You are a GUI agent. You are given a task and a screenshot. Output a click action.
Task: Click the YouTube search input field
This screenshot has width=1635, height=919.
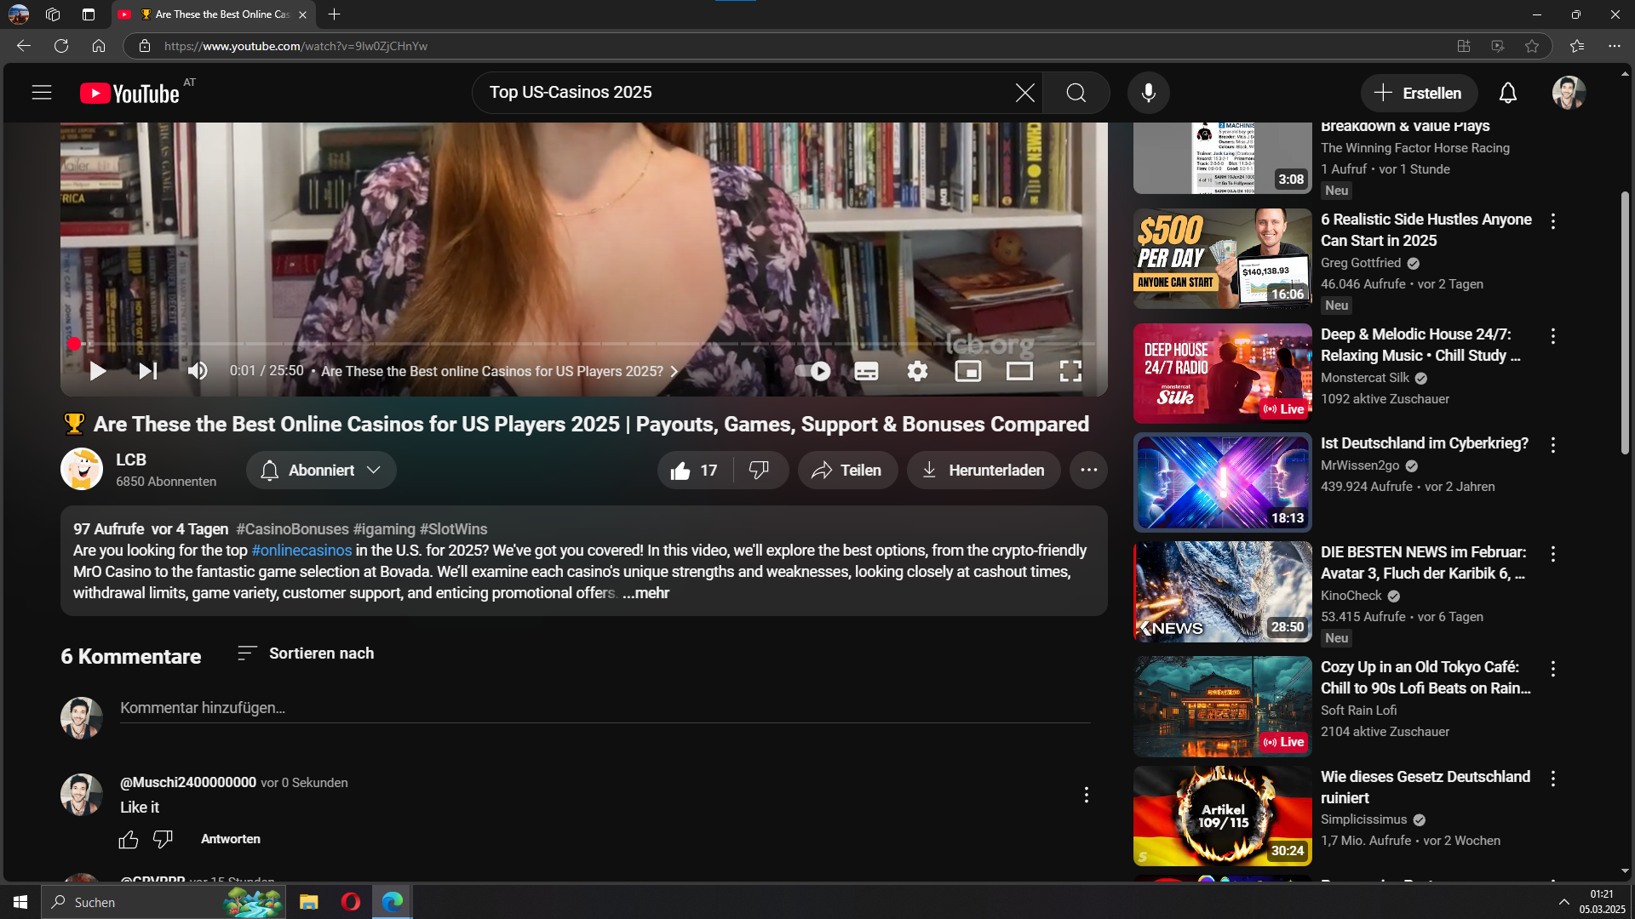point(741,93)
